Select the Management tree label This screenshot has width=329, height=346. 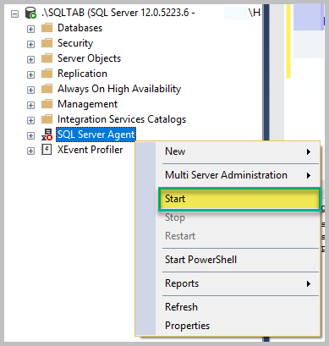87,104
